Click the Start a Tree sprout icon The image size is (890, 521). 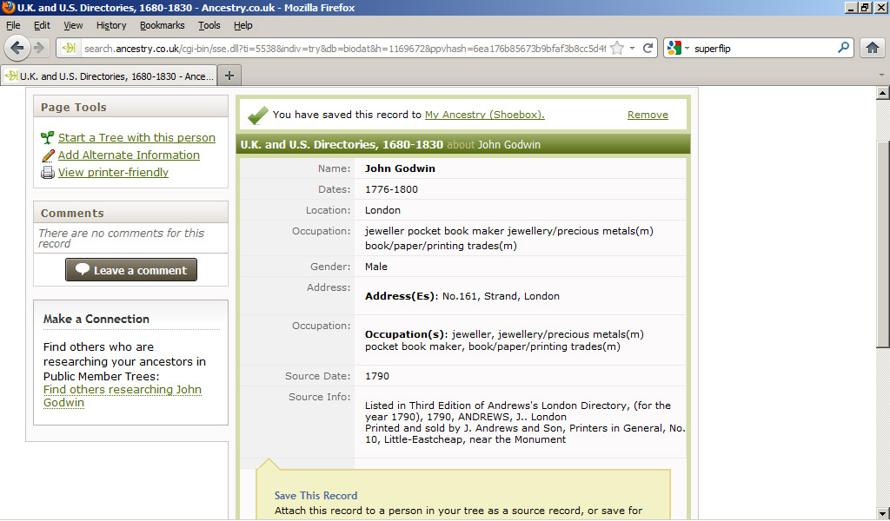48,138
